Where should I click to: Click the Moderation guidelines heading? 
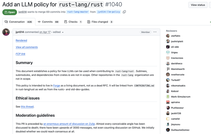pyautogui.click(x=35, y=115)
